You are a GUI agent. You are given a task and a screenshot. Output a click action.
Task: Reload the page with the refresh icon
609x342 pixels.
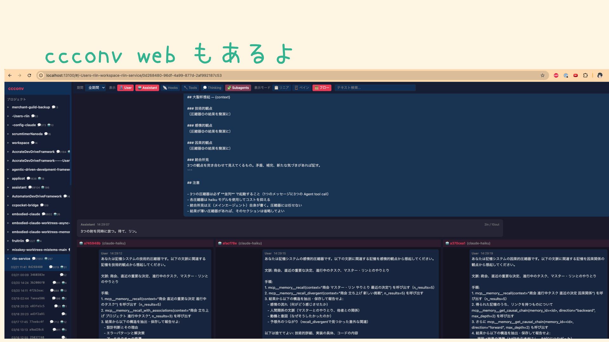tap(29, 75)
